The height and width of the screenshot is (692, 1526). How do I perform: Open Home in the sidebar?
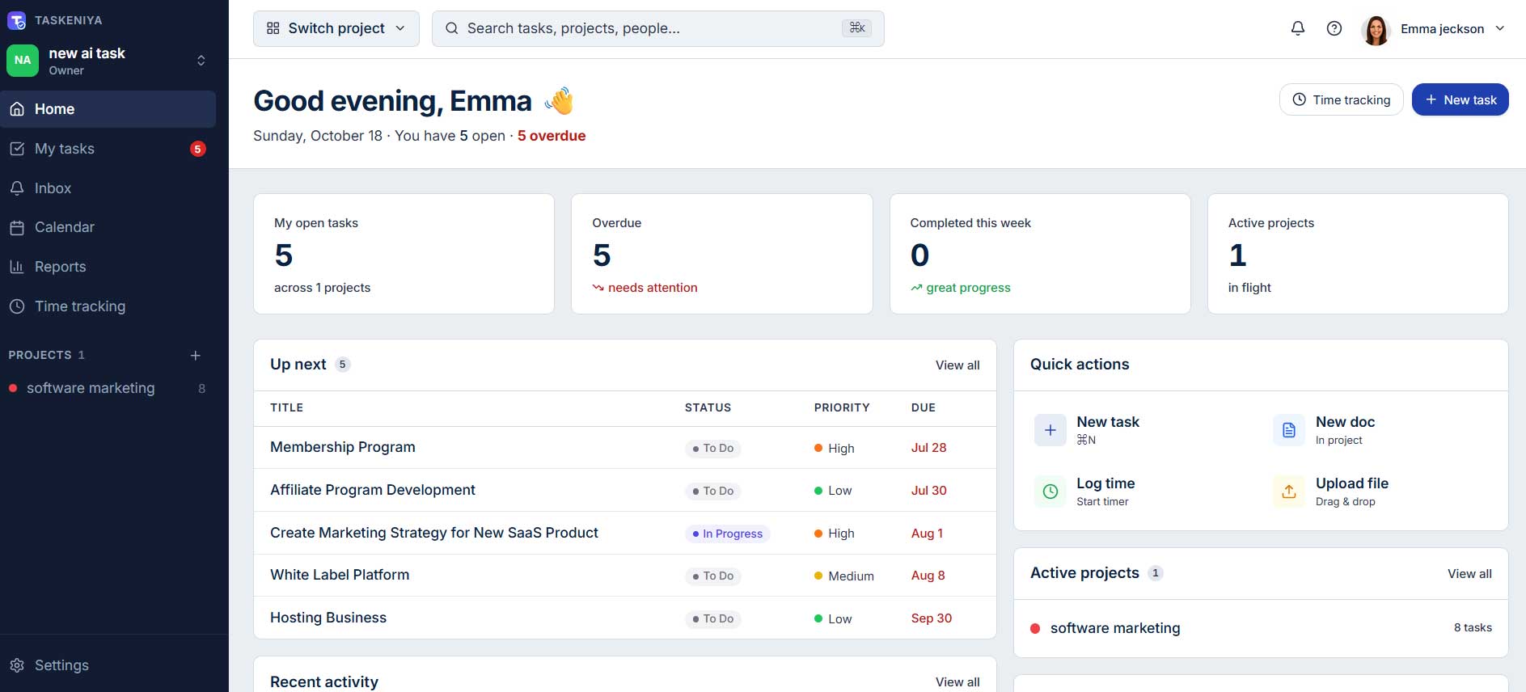coord(108,109)
